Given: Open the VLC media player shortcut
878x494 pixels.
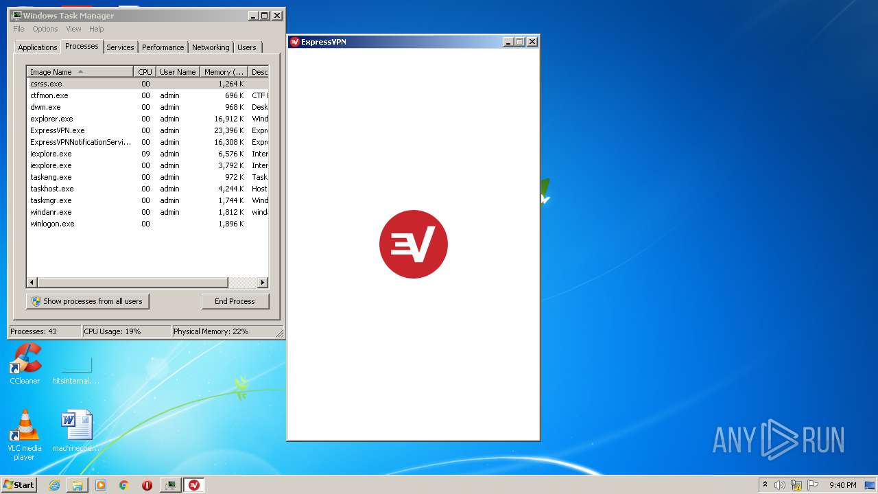Looking at the screenshot, I should tap(25, 435).
